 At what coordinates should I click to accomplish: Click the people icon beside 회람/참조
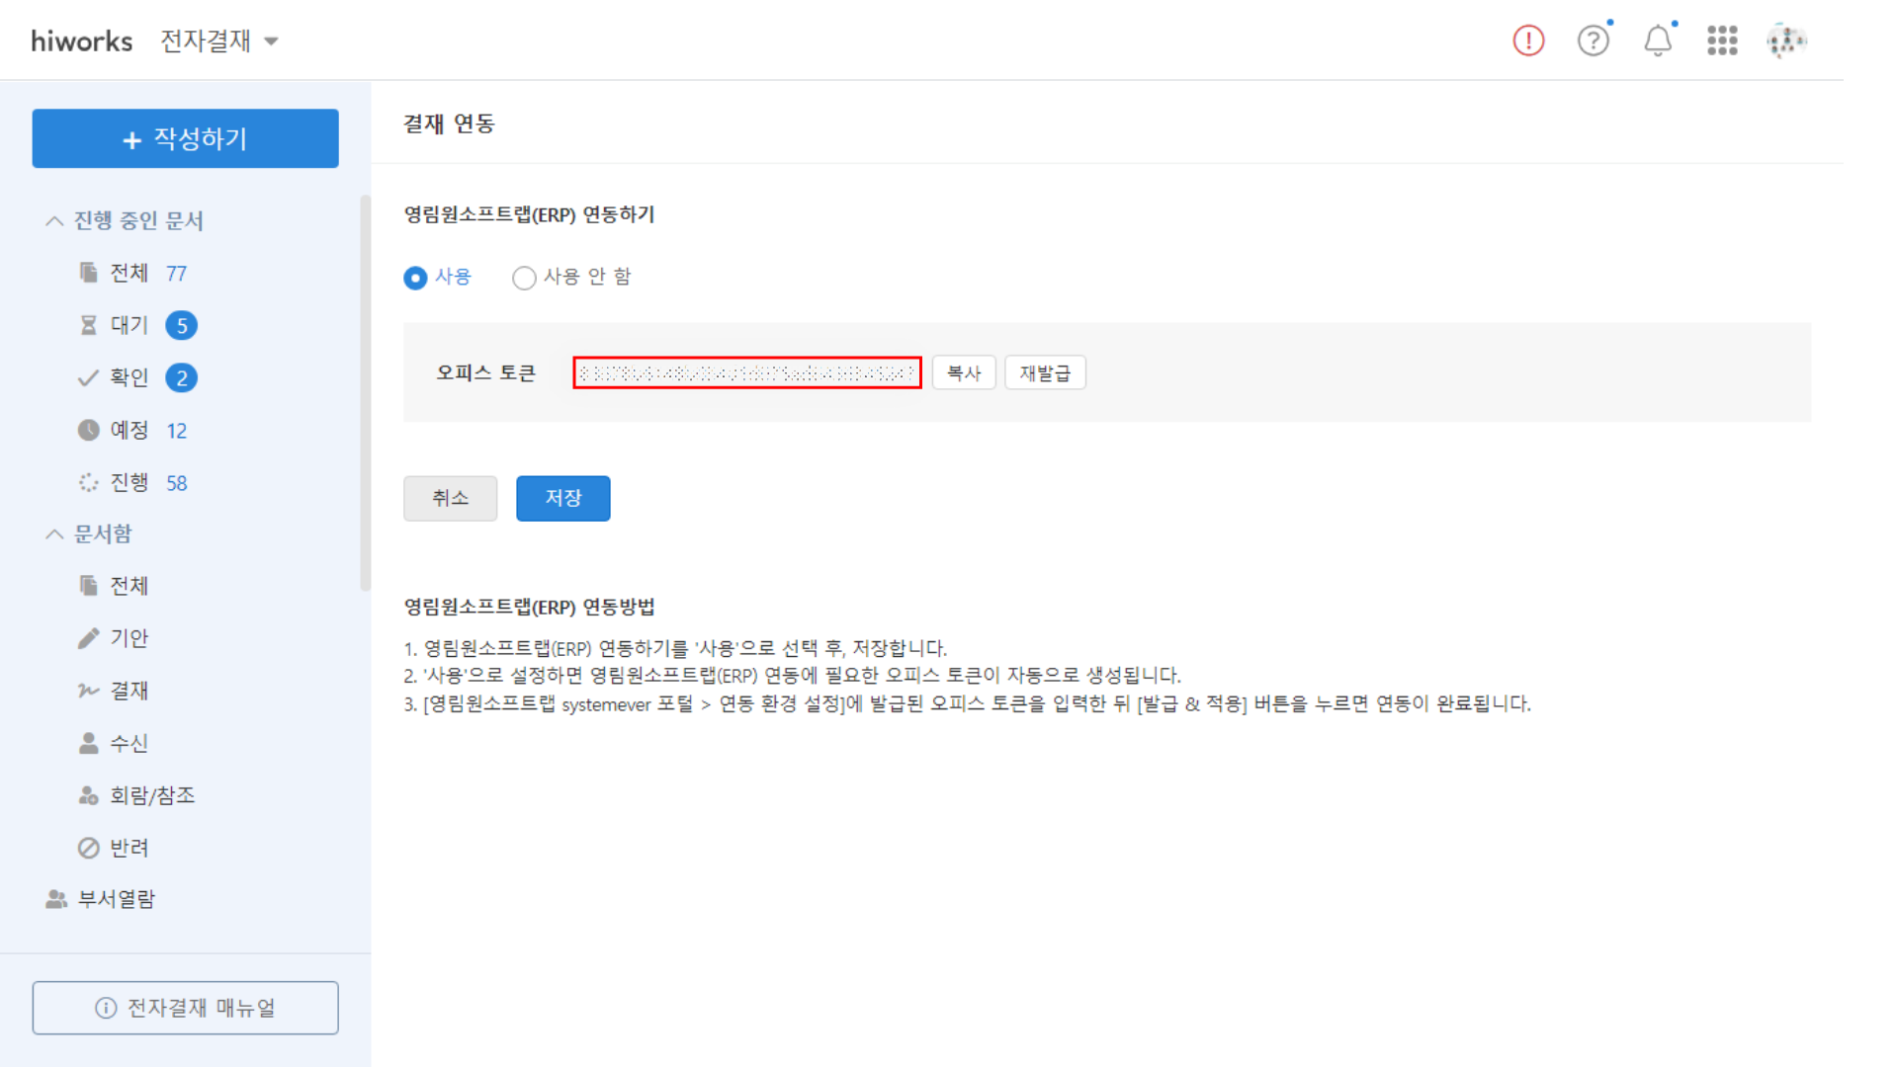[89, 795]
